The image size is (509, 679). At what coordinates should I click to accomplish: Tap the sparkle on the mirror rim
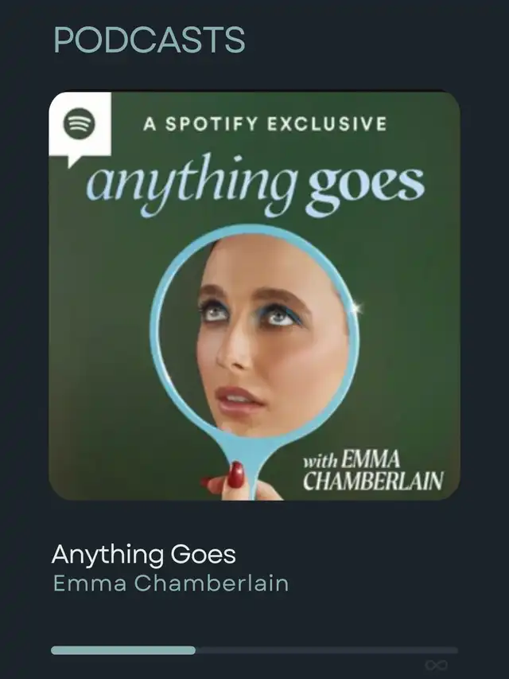[x=356, y=308]
